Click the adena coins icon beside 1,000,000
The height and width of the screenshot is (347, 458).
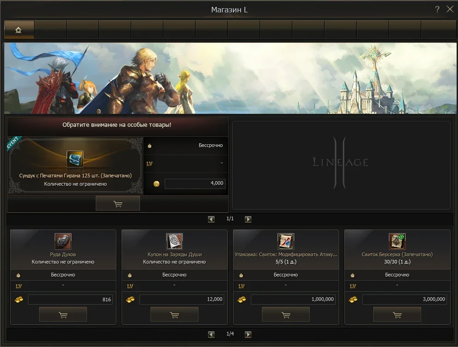(x=242, y=300)
